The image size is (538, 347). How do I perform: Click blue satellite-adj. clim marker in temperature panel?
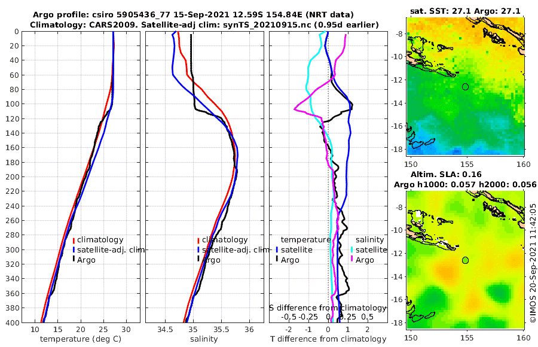tap(74, 249)
